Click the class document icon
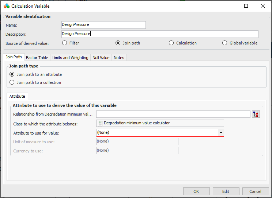Viewport: 272px width, 198px height. coord(100,123)
